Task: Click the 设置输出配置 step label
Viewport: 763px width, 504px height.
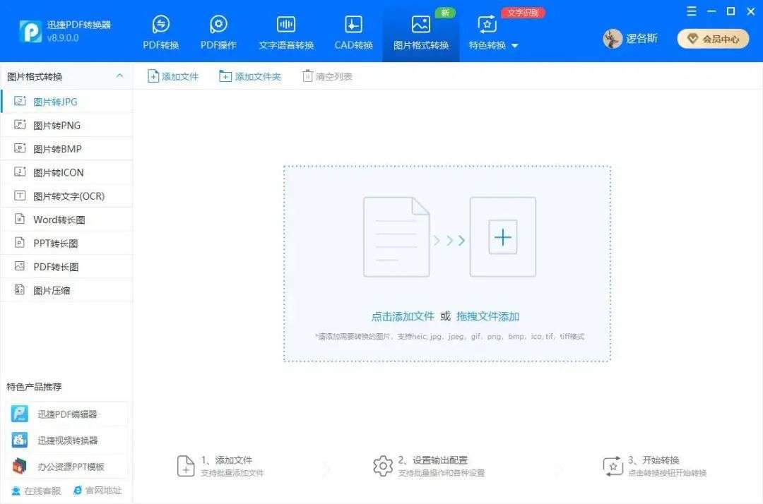Action: click(440, 460)
